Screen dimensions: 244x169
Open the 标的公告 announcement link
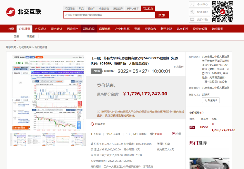coord(215,69)
